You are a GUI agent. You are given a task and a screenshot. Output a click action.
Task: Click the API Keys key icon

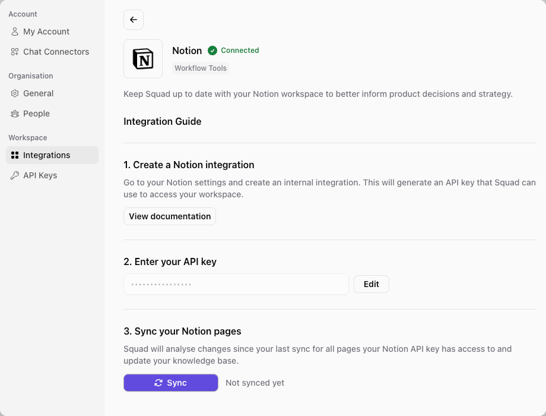coord(14,175)
